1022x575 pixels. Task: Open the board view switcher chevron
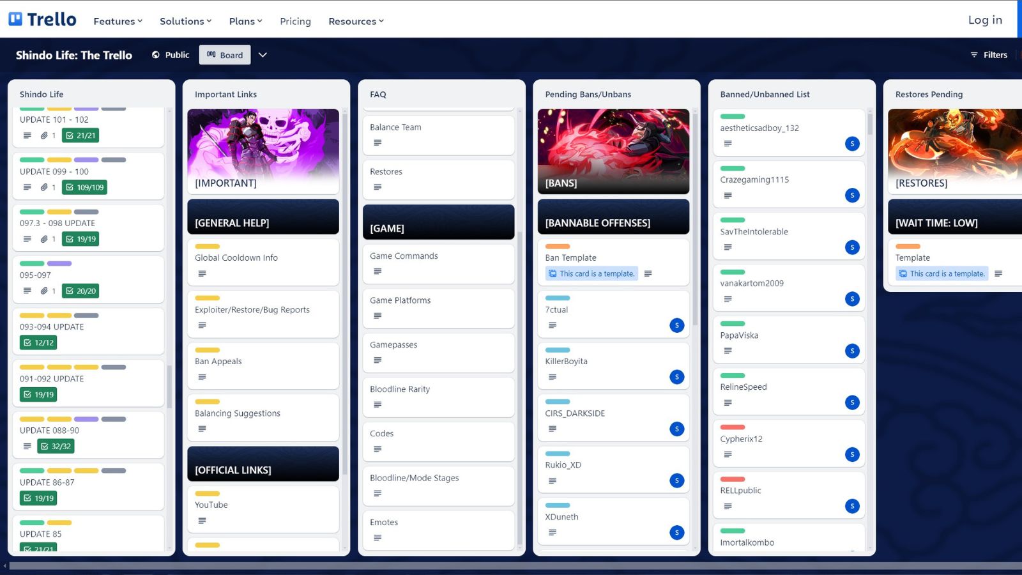pyautogui.click(x=263, y=55)
